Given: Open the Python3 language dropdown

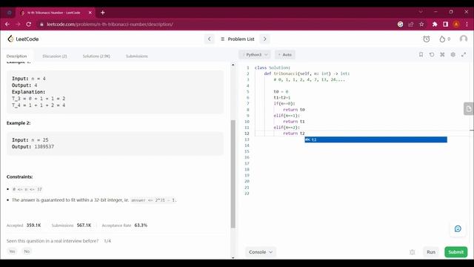Looking at the screenshot, I should 255,54.
